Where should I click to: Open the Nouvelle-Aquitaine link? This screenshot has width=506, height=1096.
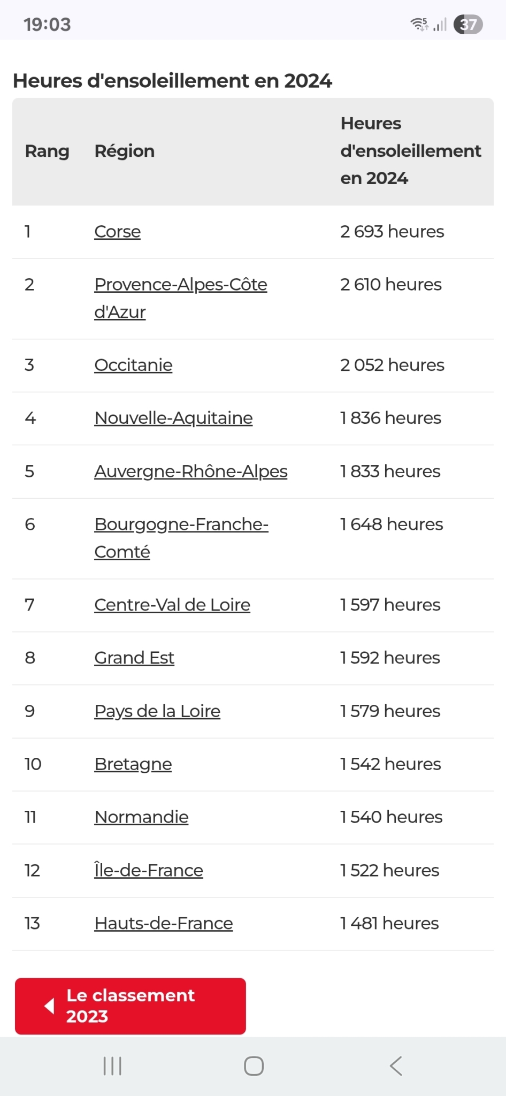tap(173, 418)
